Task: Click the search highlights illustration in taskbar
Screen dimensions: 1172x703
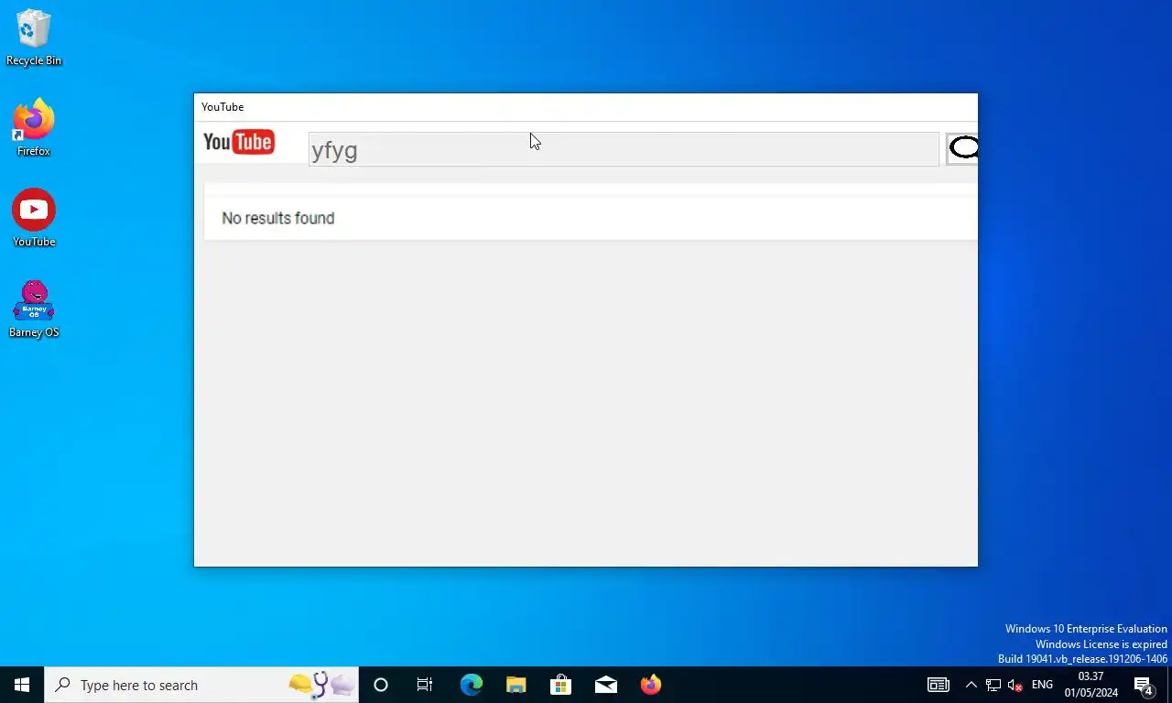Action: [321, 685]
